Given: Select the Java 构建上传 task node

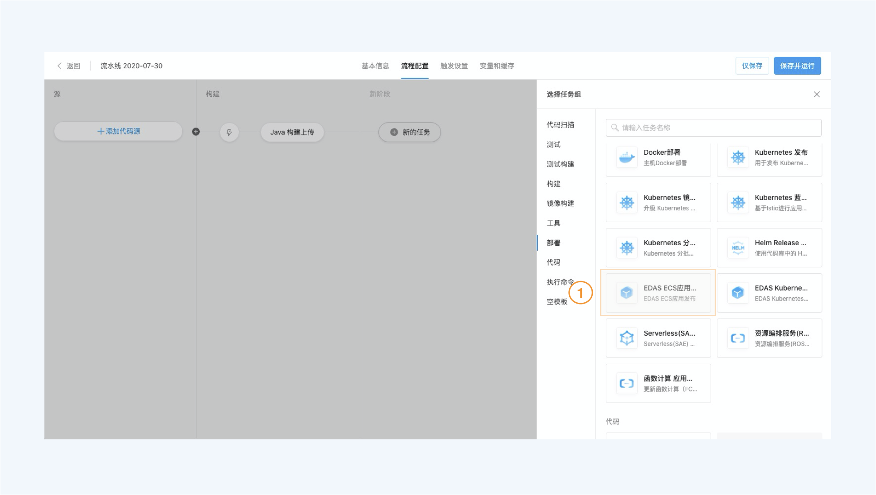Looking at the screenshot, I should tap(292, 132).
